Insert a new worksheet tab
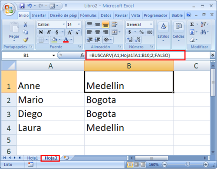The image size is (217, 169). (66, 158)
